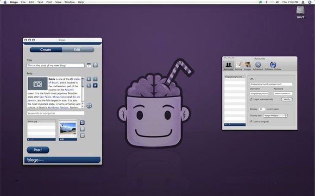Switch to the Create tab in Blogo
Screen dimensions: 315x196
[46, 50]
